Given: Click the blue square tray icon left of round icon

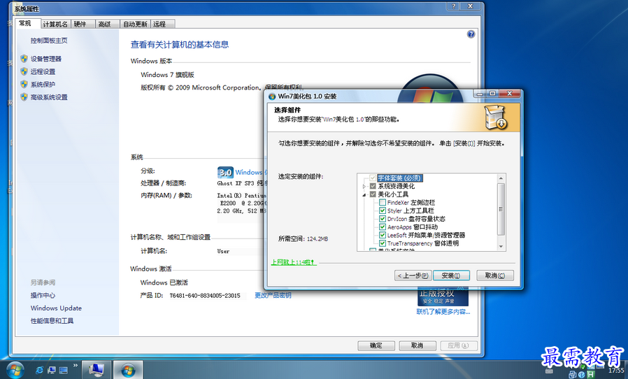Looking at the screenshot, I should click(573, 375).
